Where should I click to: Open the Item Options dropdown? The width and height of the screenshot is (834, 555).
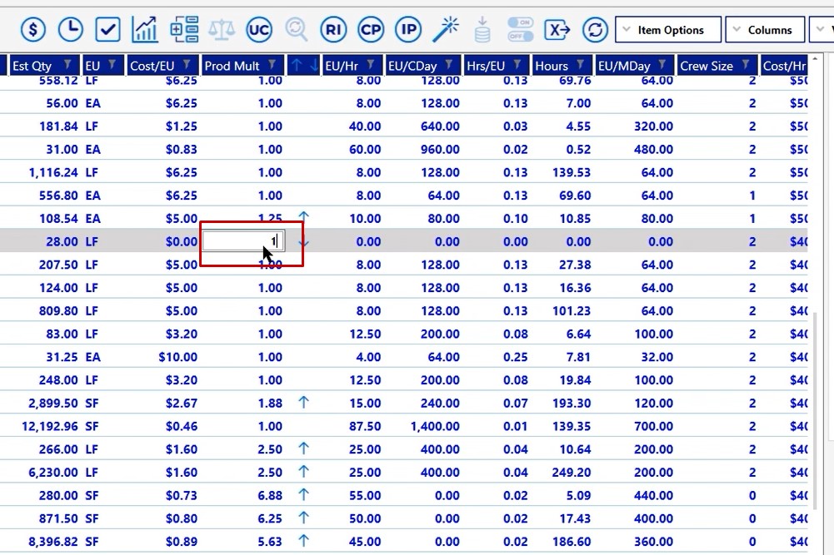click(x=667, y=30)
